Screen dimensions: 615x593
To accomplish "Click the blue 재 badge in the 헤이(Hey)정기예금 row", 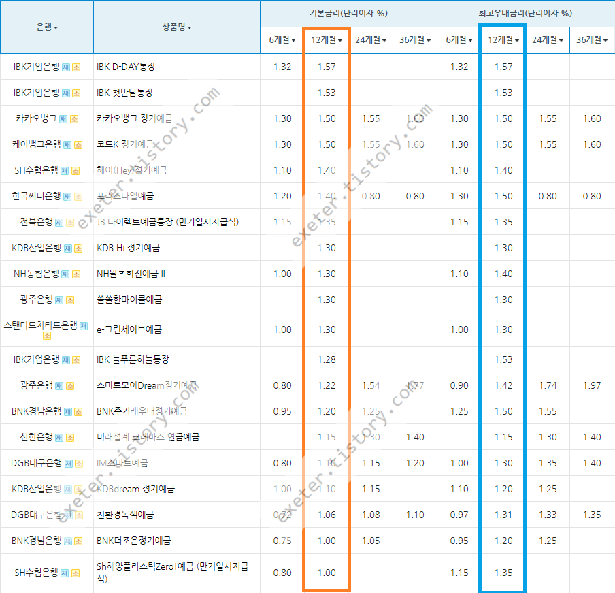I will pos(65,171).
